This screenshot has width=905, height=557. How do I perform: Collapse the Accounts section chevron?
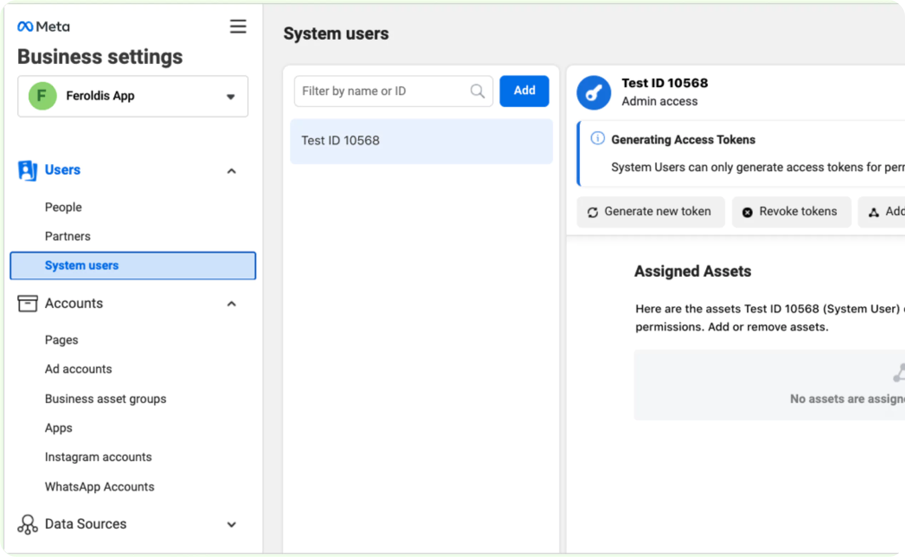(231, 304)
